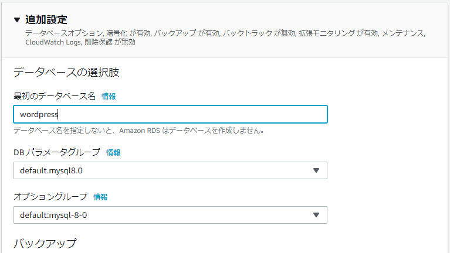Click the オプショングループ label
Screen dimensions: 450x253
coord(50,197)
